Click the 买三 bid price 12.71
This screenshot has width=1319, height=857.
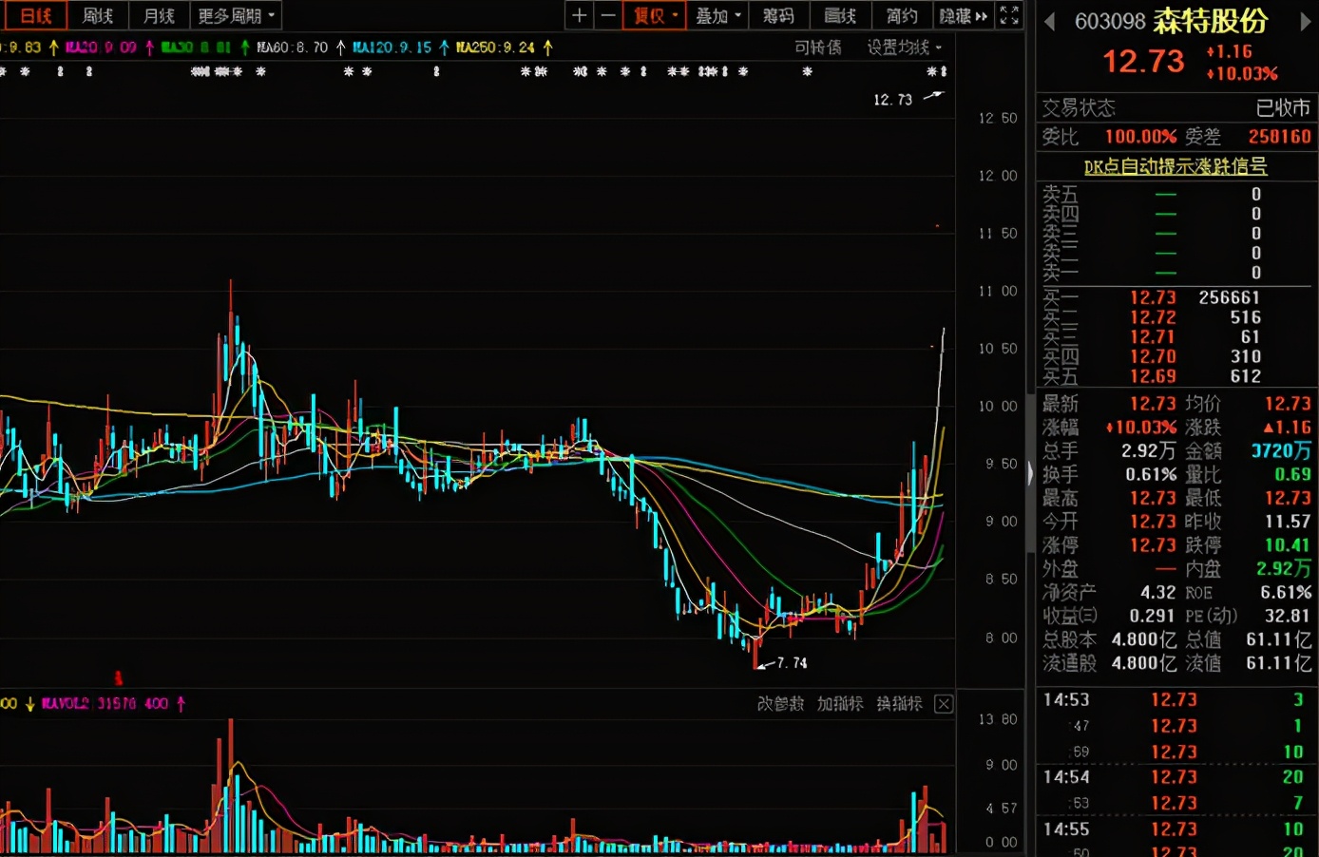click(x=1153, y=337)
